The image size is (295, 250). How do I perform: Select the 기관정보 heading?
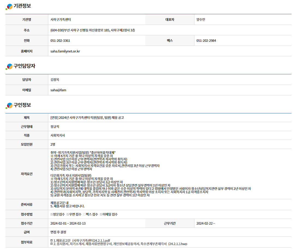point(22,6)
